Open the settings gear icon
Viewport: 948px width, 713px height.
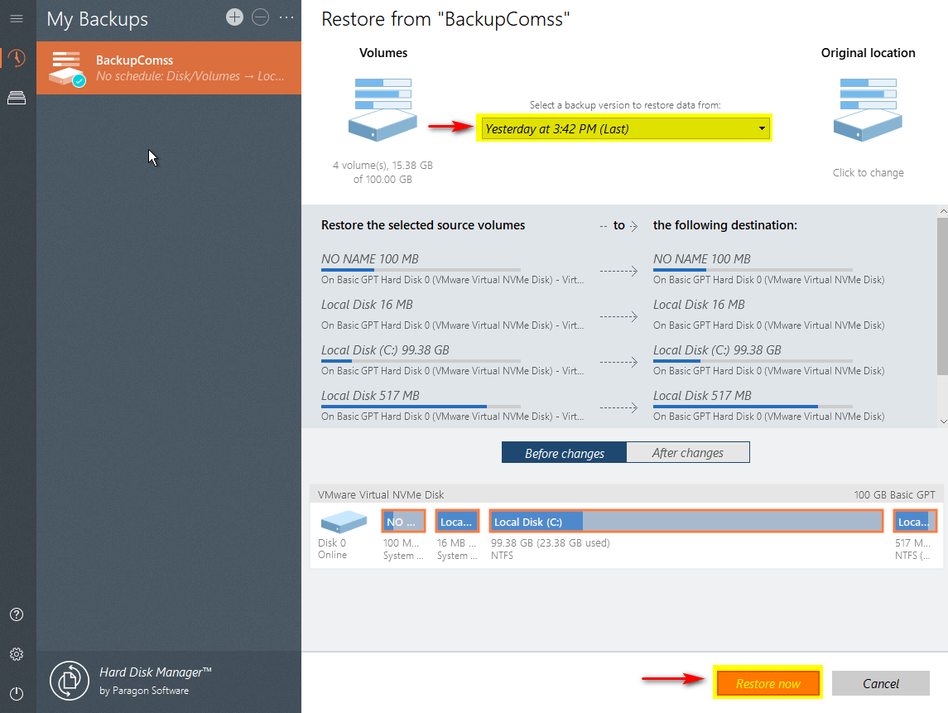(17, 653)
